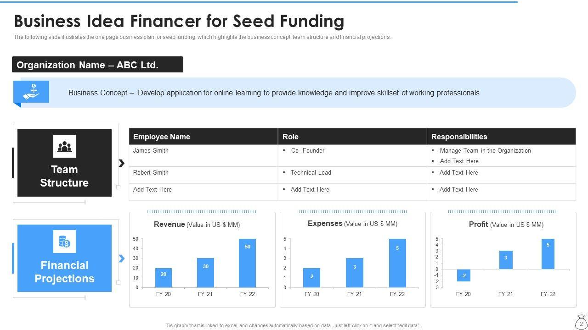588x330 pixels.
Task: Click the blue chevron beside Financial Projections
Action: [x=122, y=258]
